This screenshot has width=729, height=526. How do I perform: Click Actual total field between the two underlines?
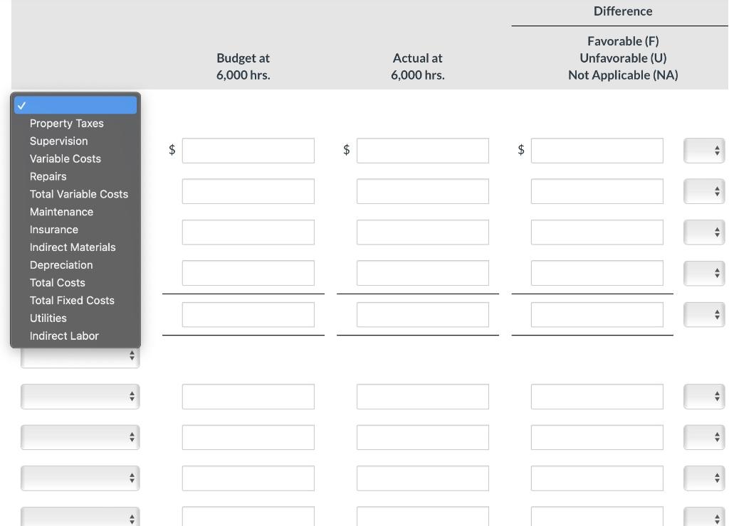point(423,315)
